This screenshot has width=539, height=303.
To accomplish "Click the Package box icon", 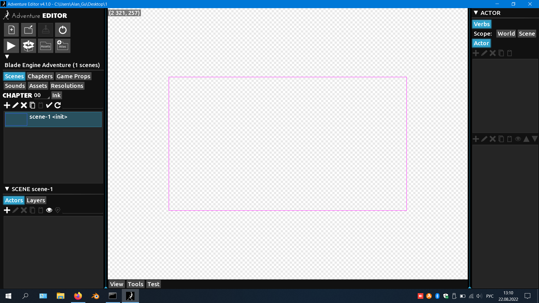I will [x=28, y=46].
